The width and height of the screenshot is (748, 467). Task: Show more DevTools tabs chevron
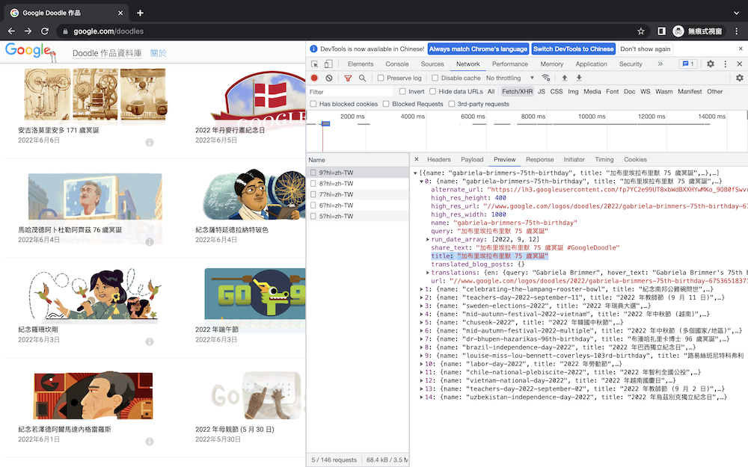coord(660,64)
